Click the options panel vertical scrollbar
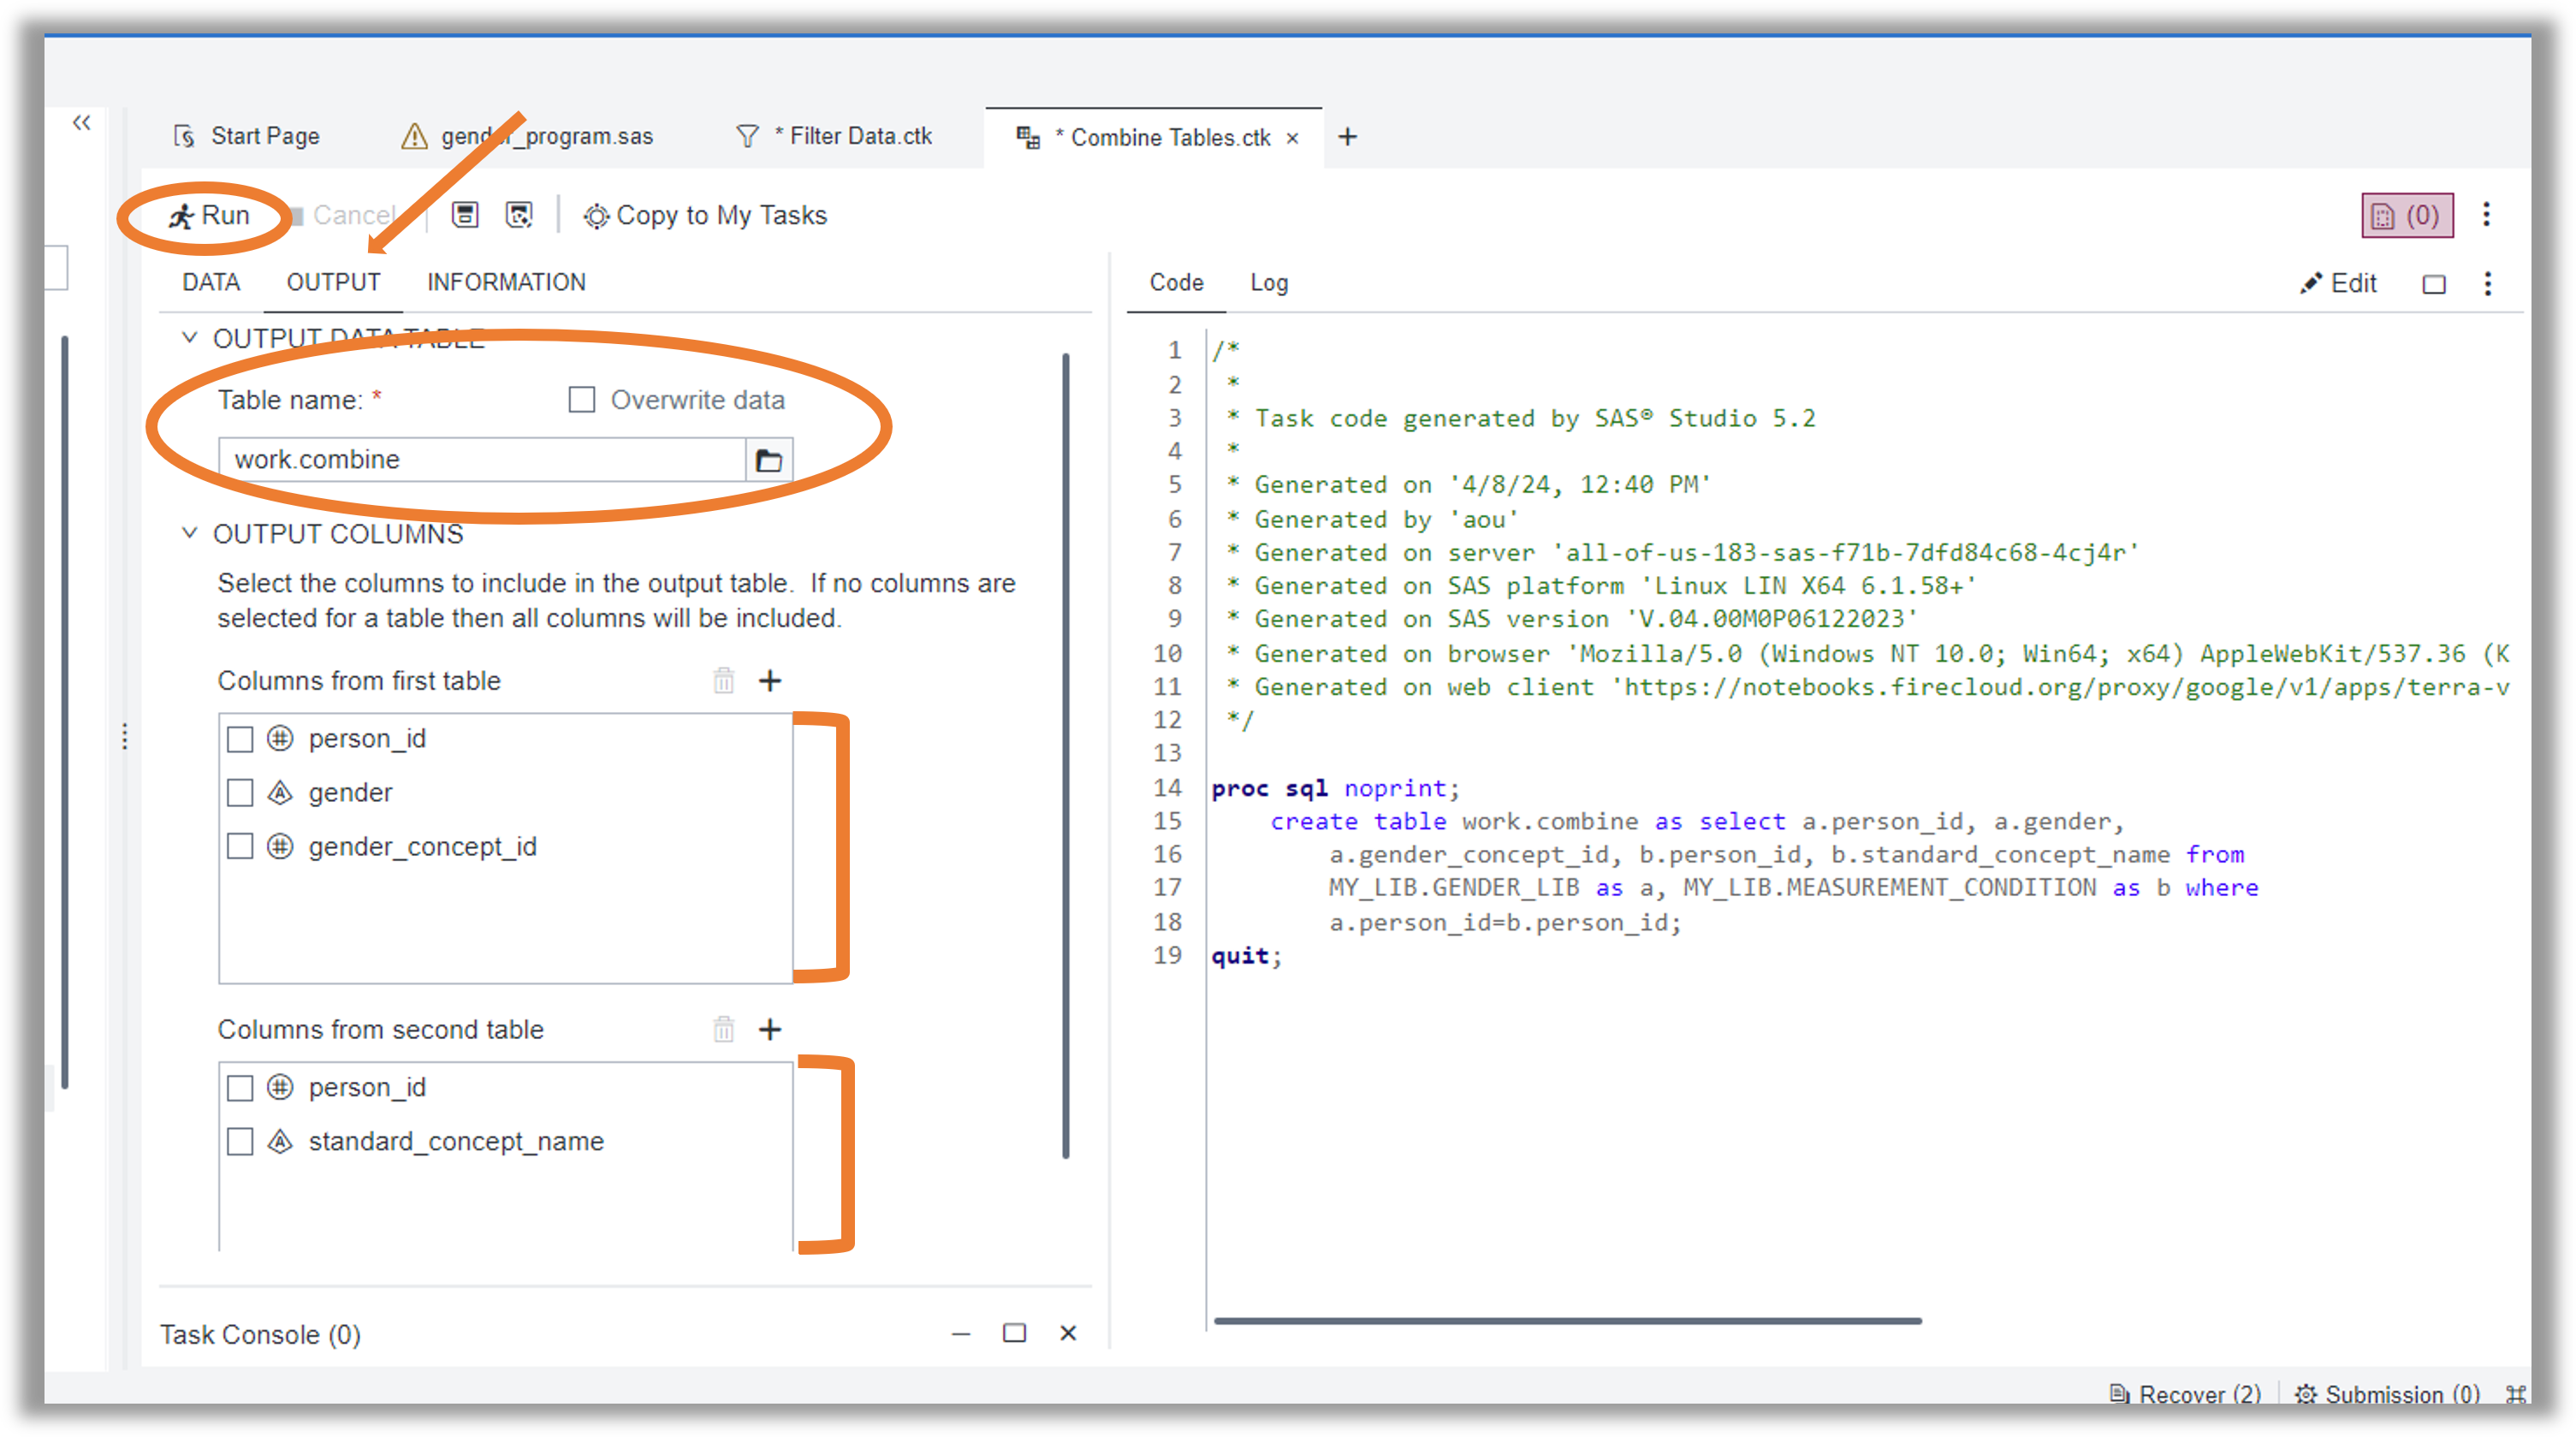Viewport: 2576px width, 1437px height. [x=1066, y=756]
